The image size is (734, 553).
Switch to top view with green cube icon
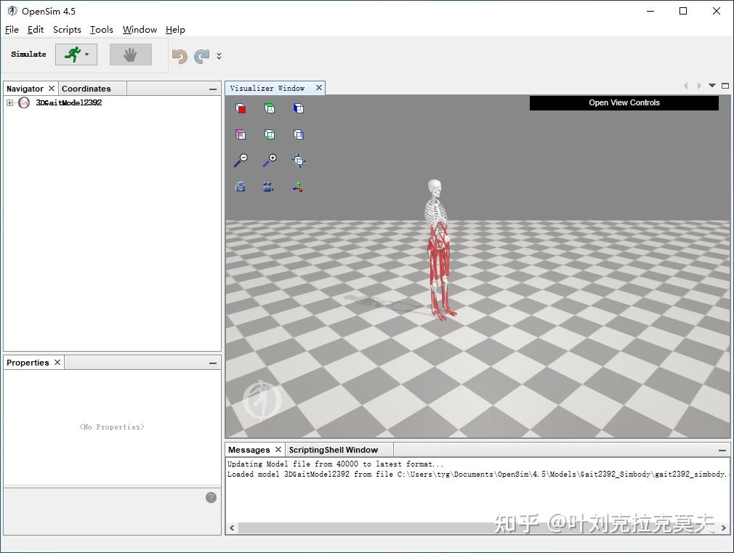click(270, 108)
